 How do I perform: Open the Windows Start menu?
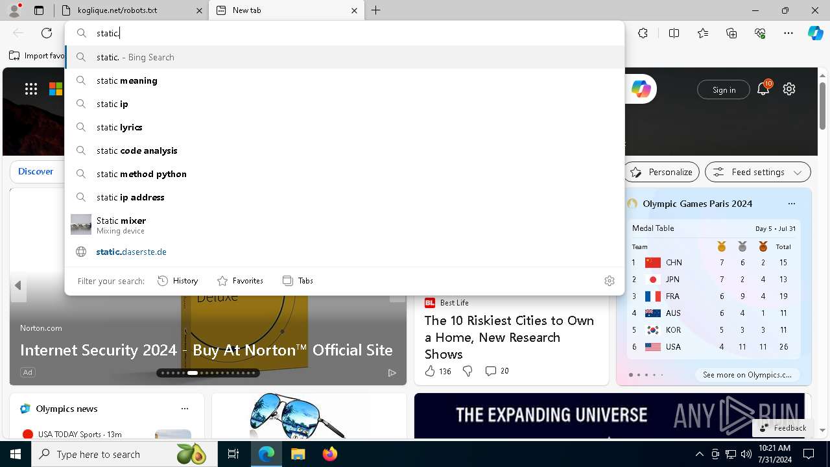pos(16,454)
